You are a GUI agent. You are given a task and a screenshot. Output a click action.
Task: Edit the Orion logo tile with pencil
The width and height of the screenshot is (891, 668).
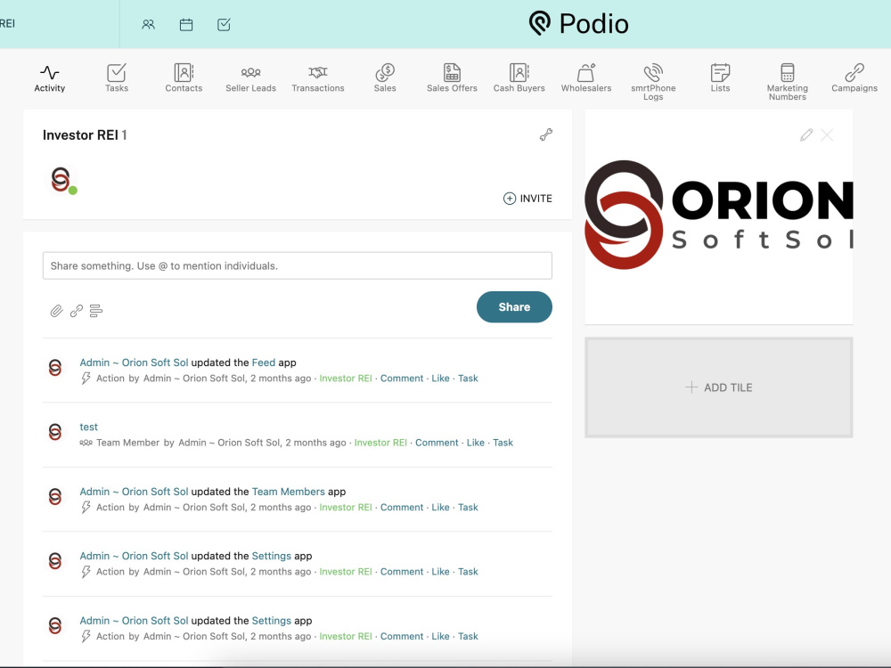coord(805,134)
